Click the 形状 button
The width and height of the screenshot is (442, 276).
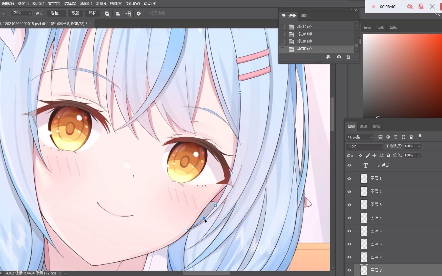coord(92,13)
